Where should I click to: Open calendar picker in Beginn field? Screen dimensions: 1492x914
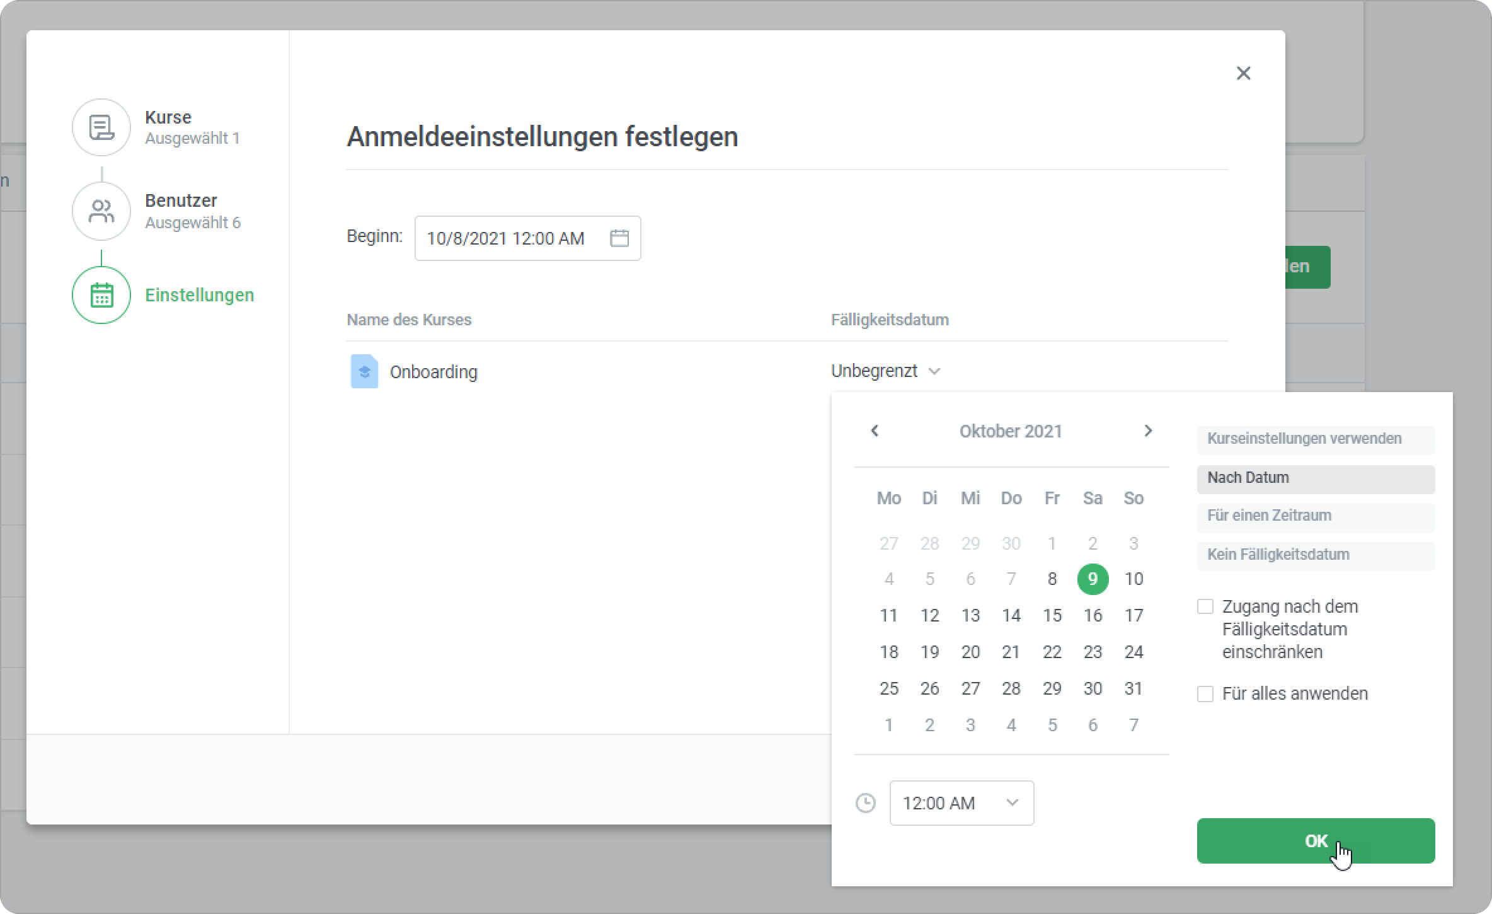pos(619,238)
